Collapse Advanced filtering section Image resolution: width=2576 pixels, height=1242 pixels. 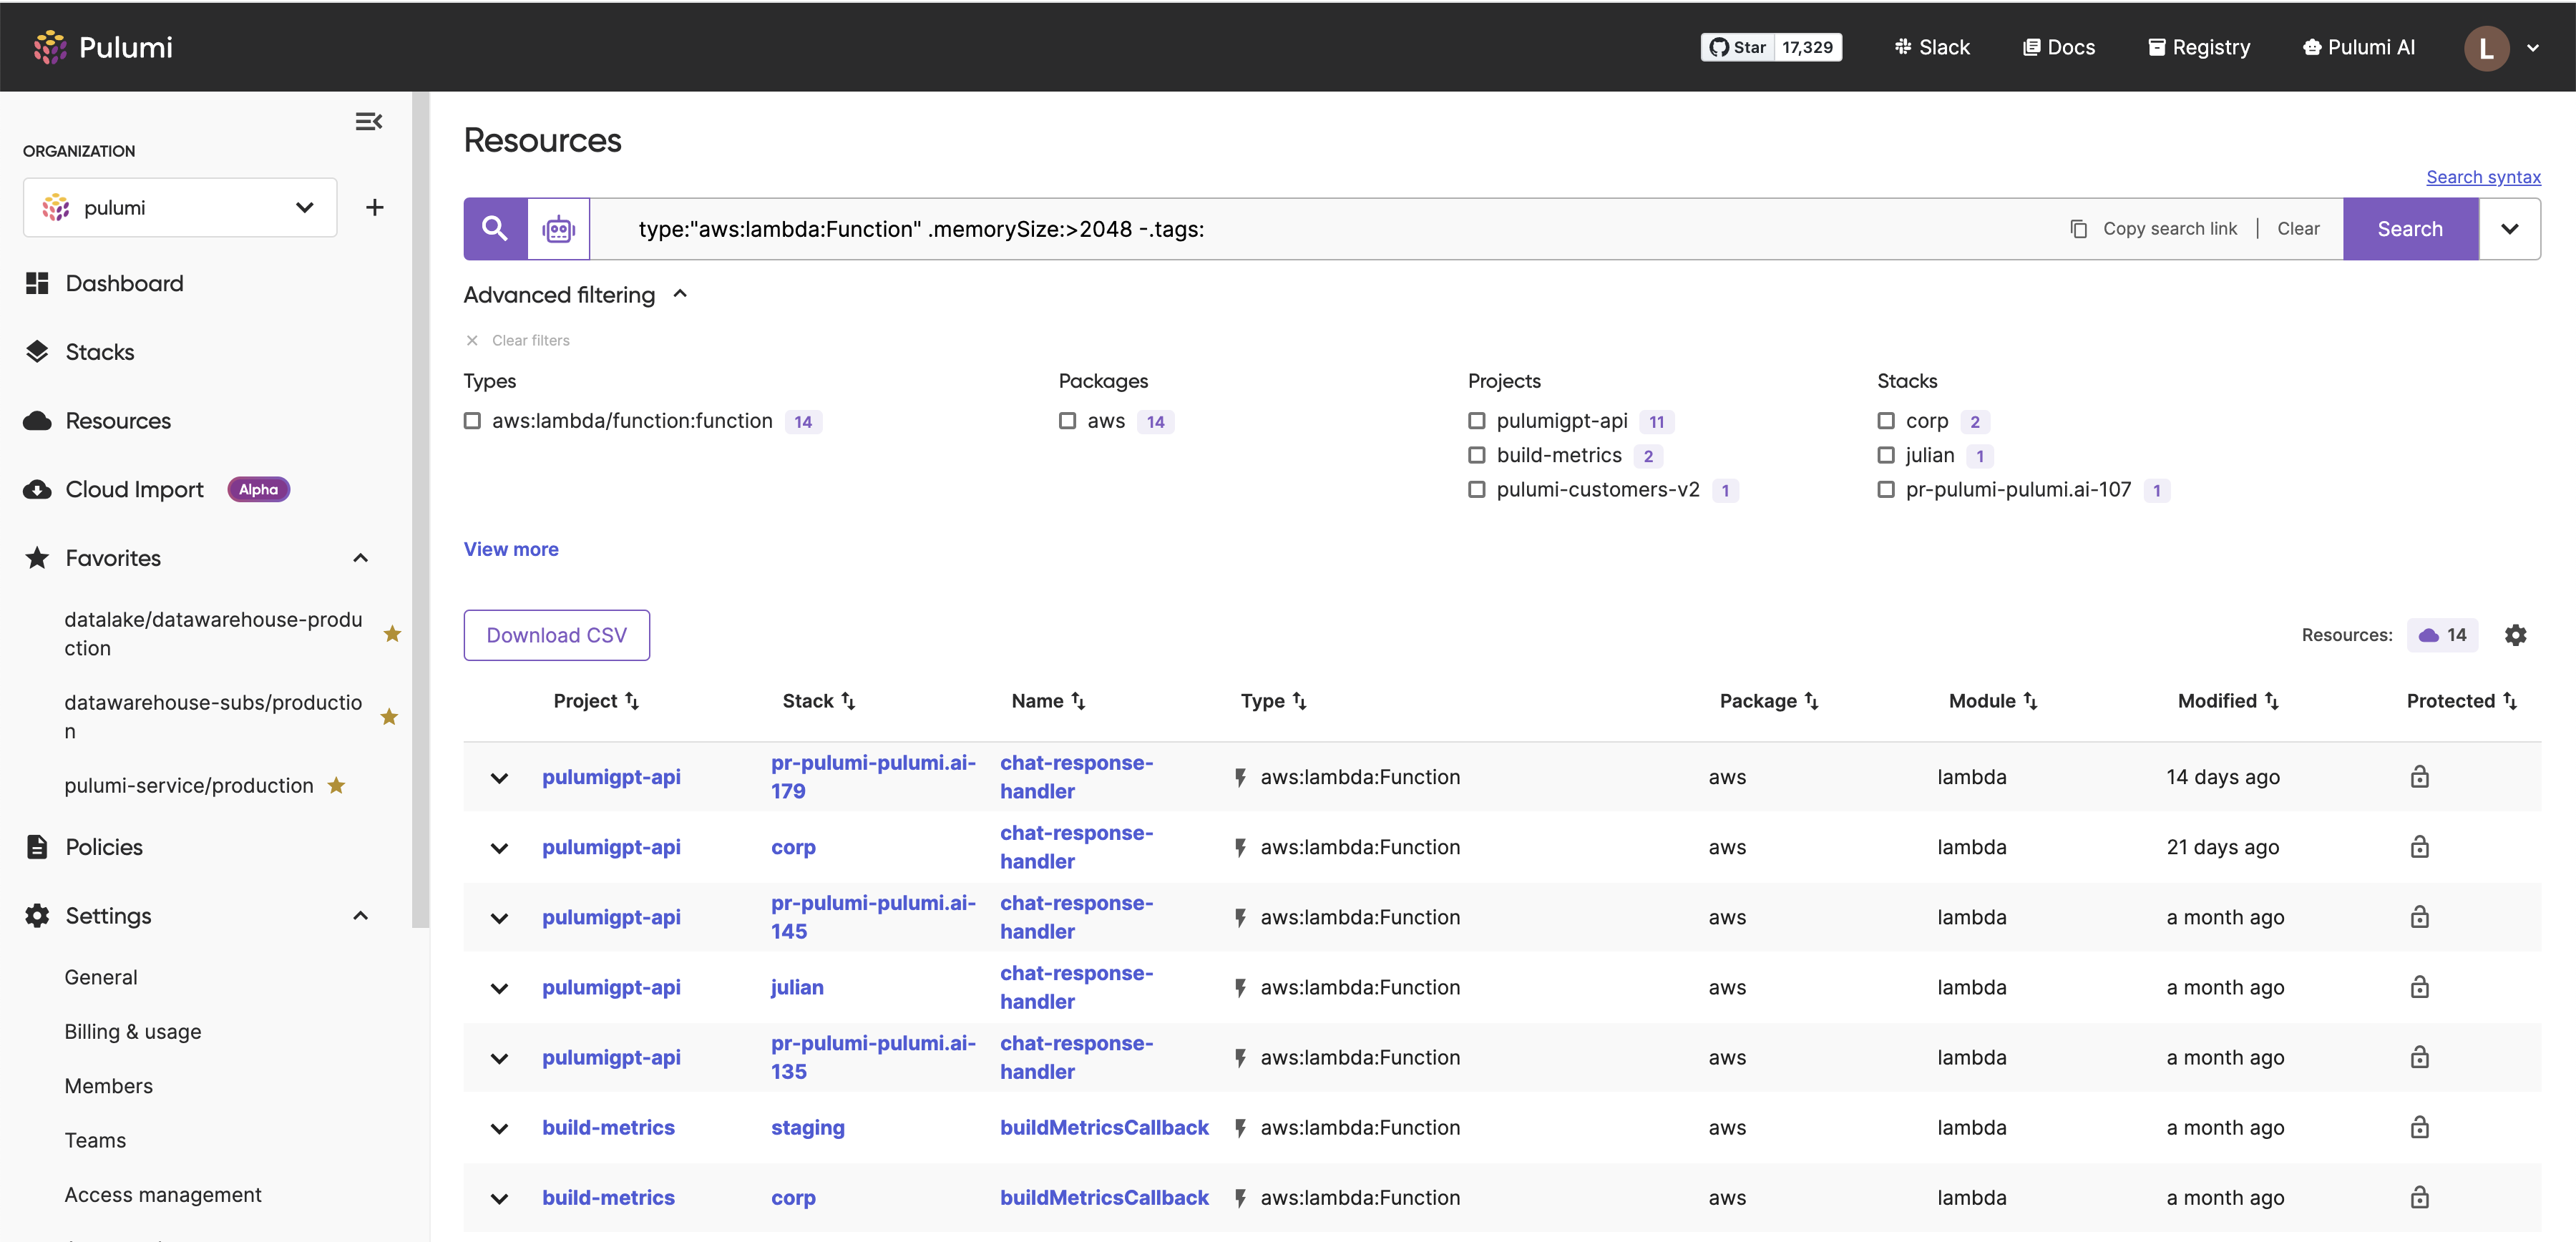(x=680, y=294)
